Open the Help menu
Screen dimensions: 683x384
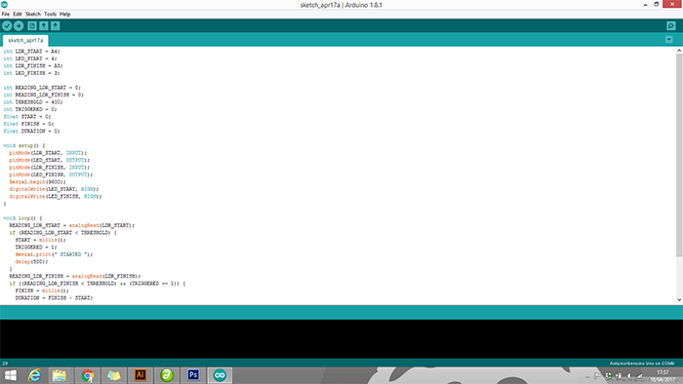coord(65,14)
